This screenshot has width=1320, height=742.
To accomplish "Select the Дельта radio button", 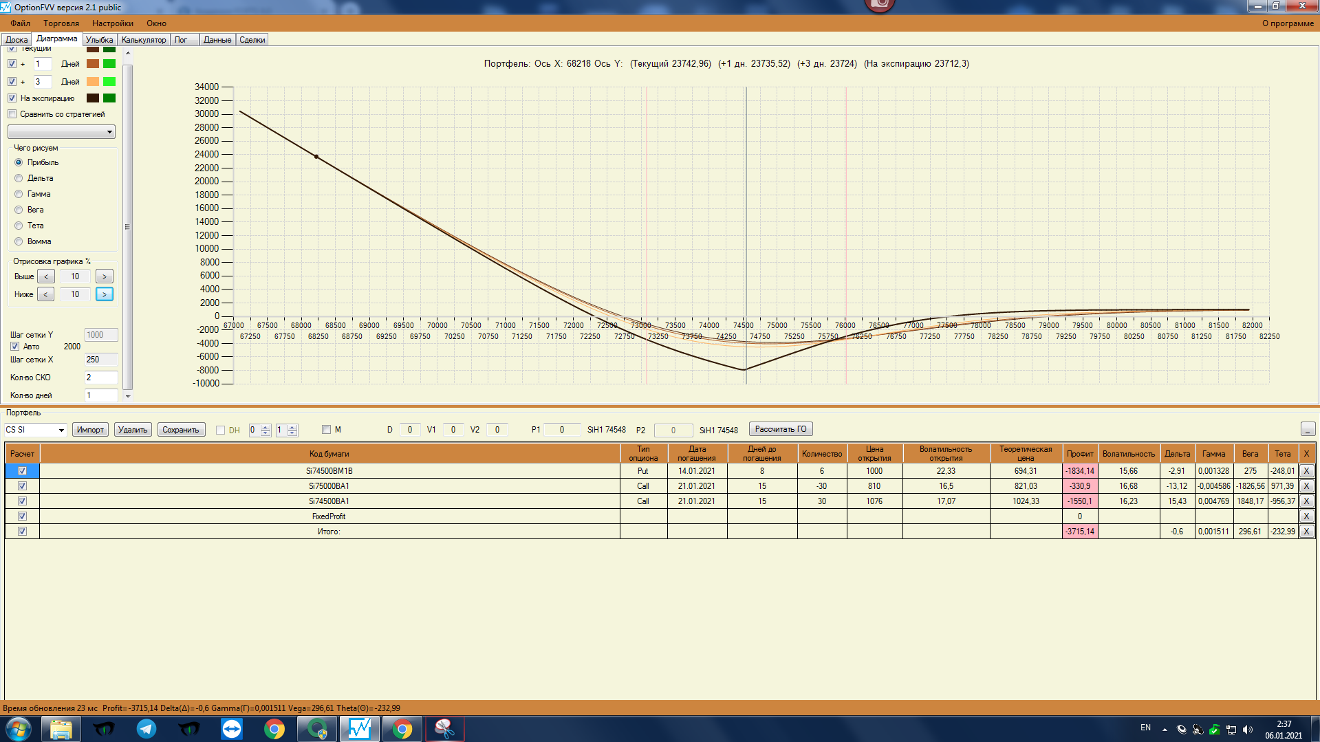I will 19,178.
